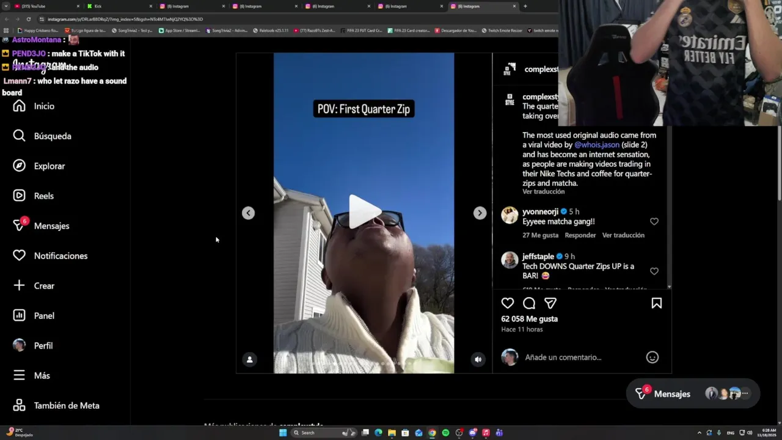Image resolution: width=782 pixels, height=440 pixels.
Task: Like jeffstaple's comment
Action: [654, 271]
